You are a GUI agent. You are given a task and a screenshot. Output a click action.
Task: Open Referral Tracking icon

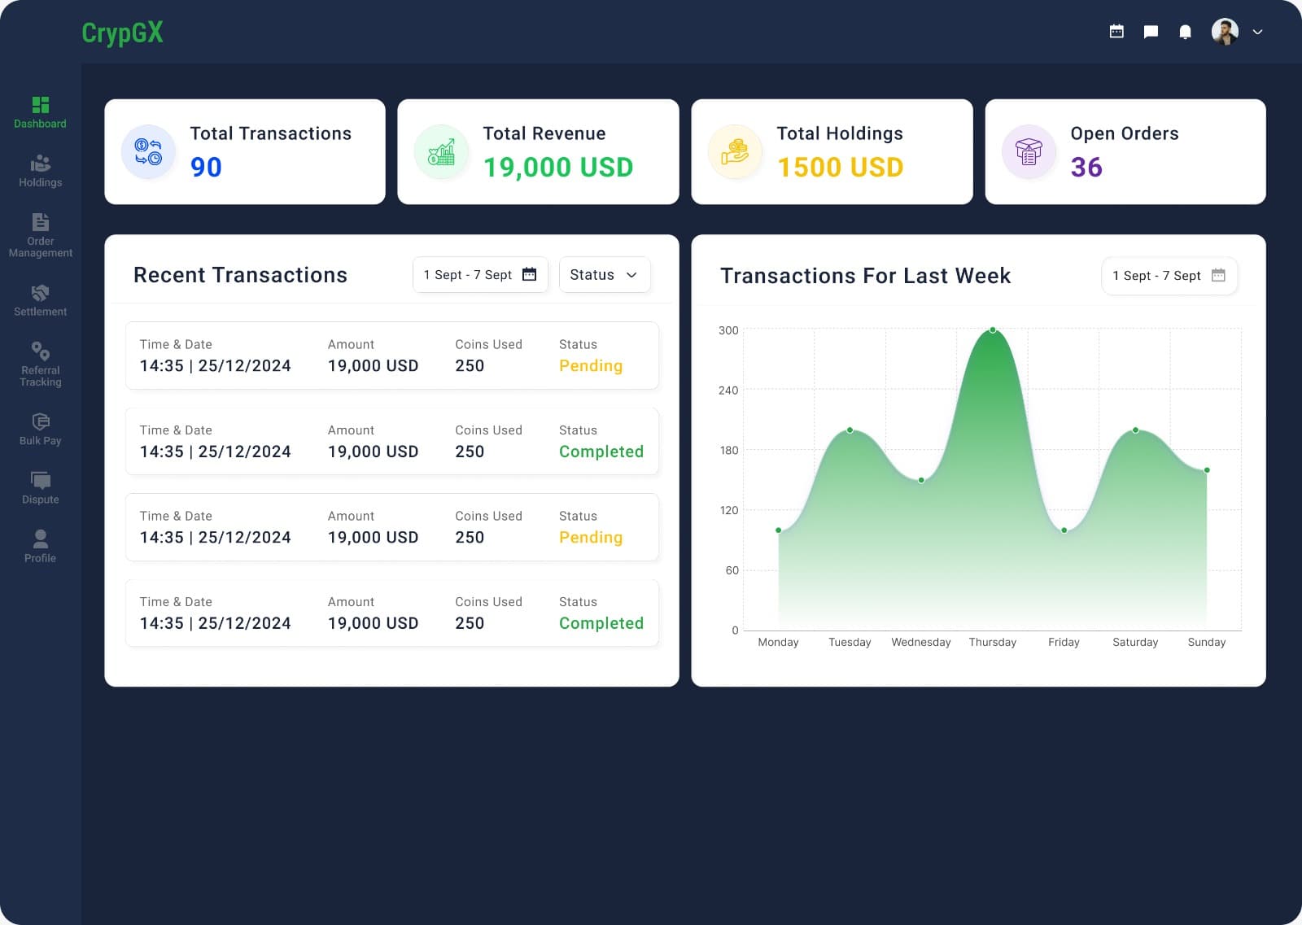tap(40, 351)
